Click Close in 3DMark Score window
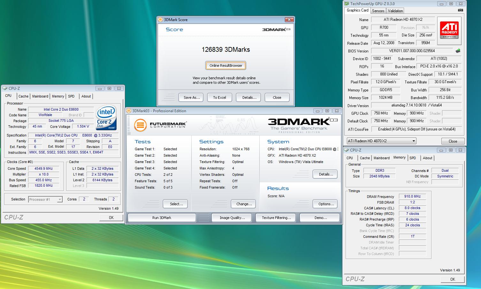This screenshot has height=289, width=481. (x=277, y=98)
